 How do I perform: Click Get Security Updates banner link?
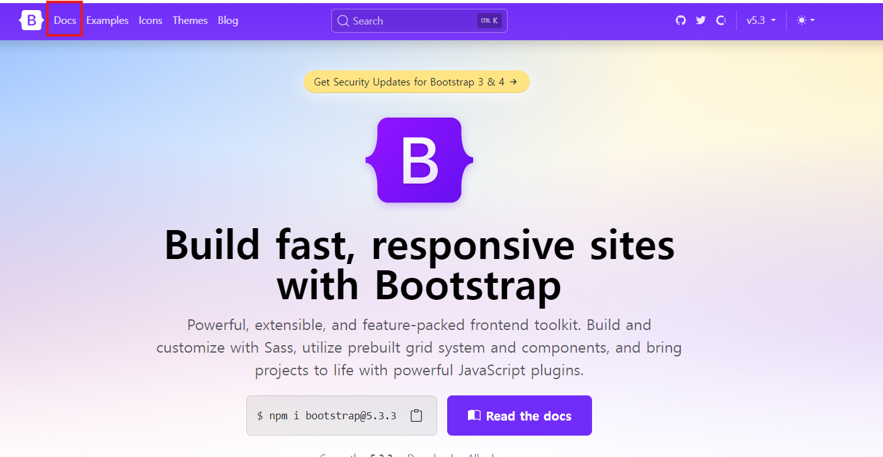(416, 82)
